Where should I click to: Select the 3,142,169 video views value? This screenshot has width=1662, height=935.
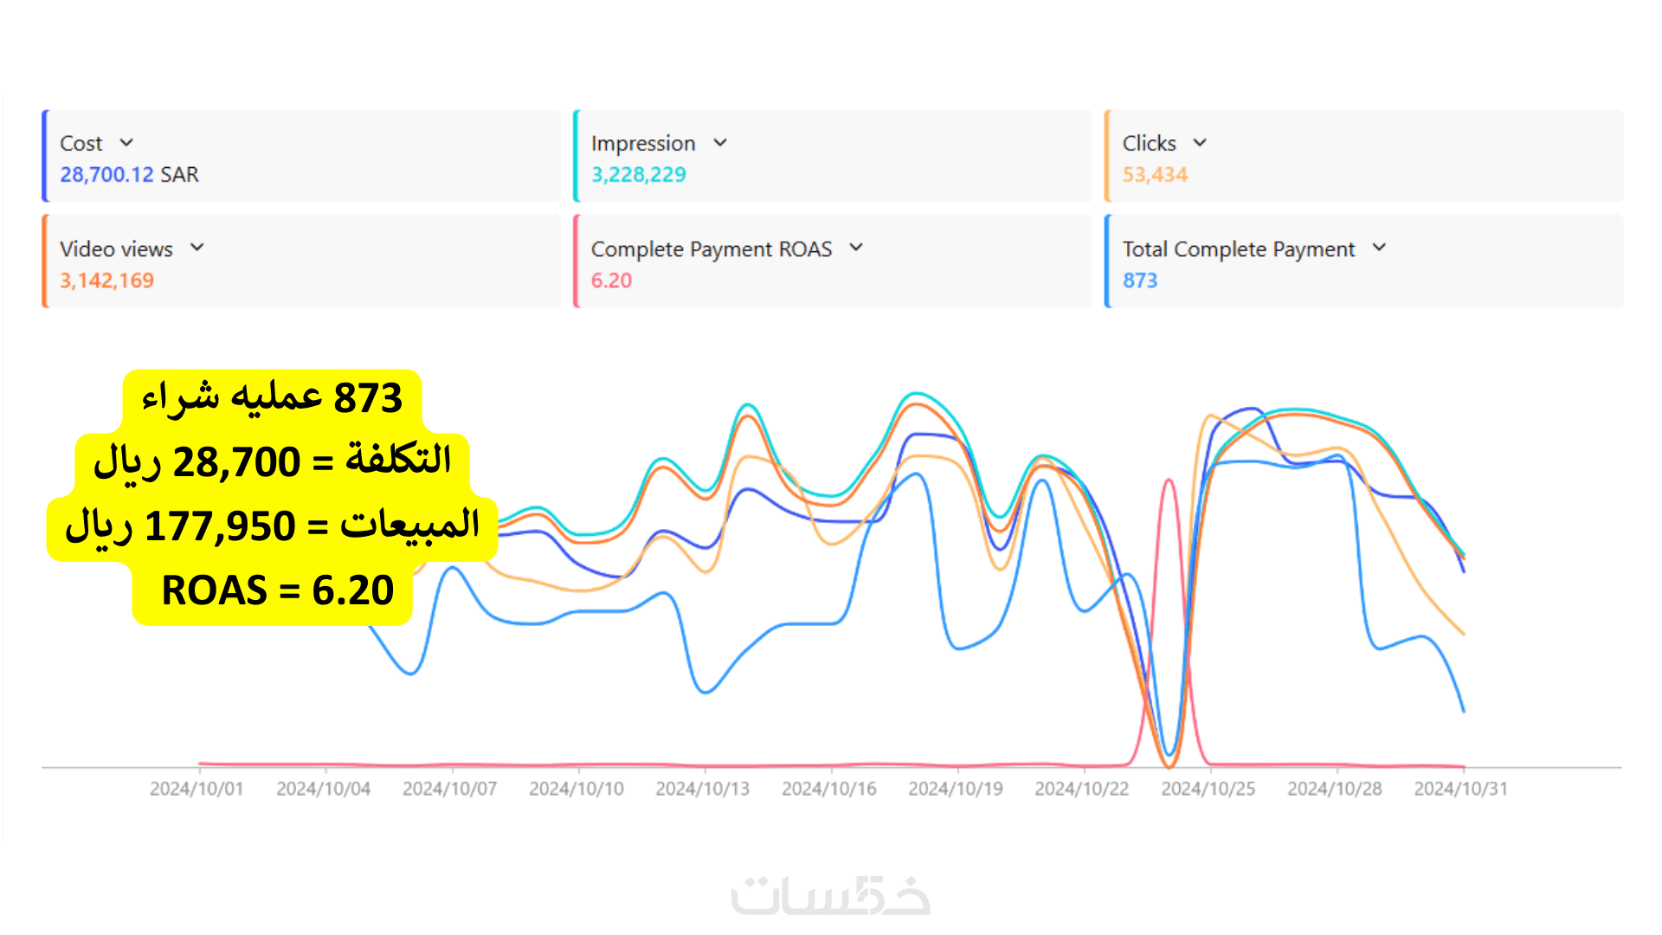click(106, 280)
